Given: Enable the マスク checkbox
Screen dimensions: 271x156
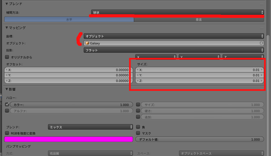Looking at the screenshot, I should tap(138, 133).
